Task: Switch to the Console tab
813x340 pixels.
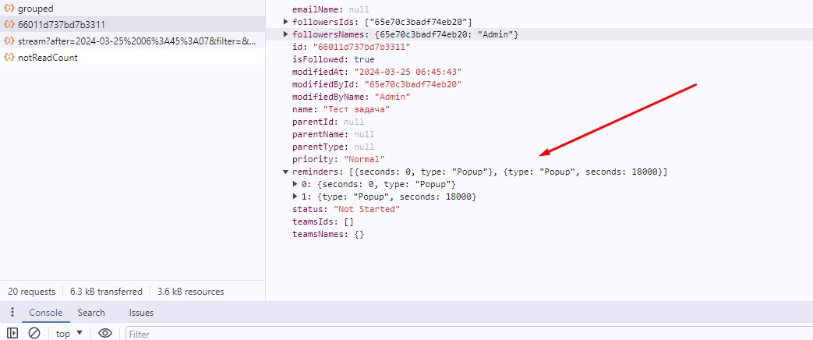Action: (46, 313)
